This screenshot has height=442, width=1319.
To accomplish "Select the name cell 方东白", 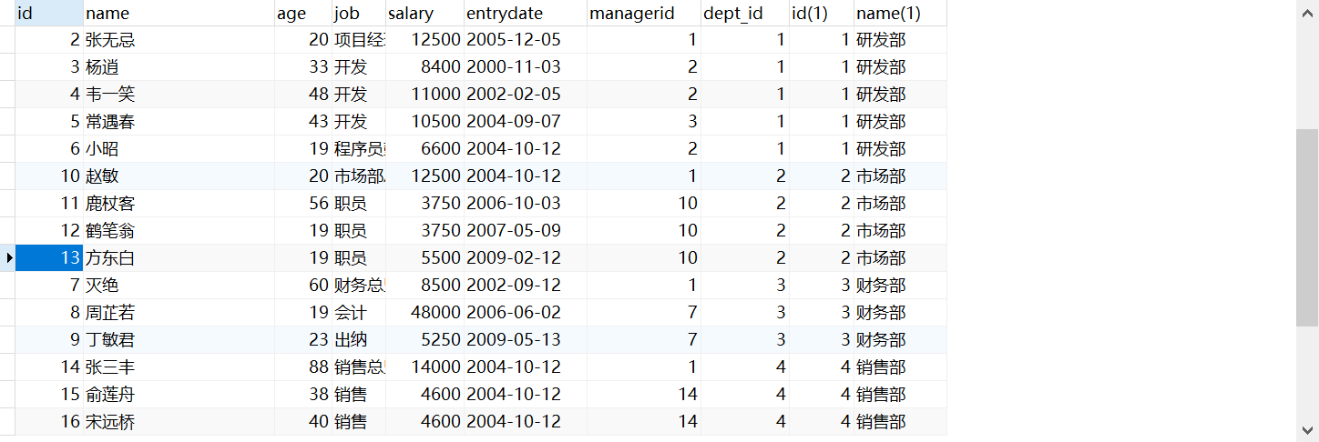I will 179,258.
